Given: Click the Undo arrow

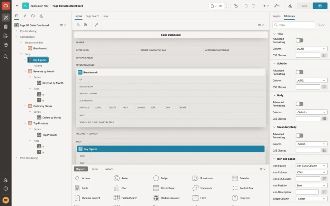Looking at the screenshot, I should (x=246, y=6).
